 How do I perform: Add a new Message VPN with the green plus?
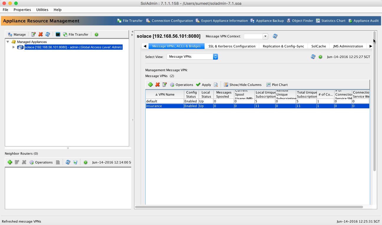pyautogui.click(x=150, y=85)
